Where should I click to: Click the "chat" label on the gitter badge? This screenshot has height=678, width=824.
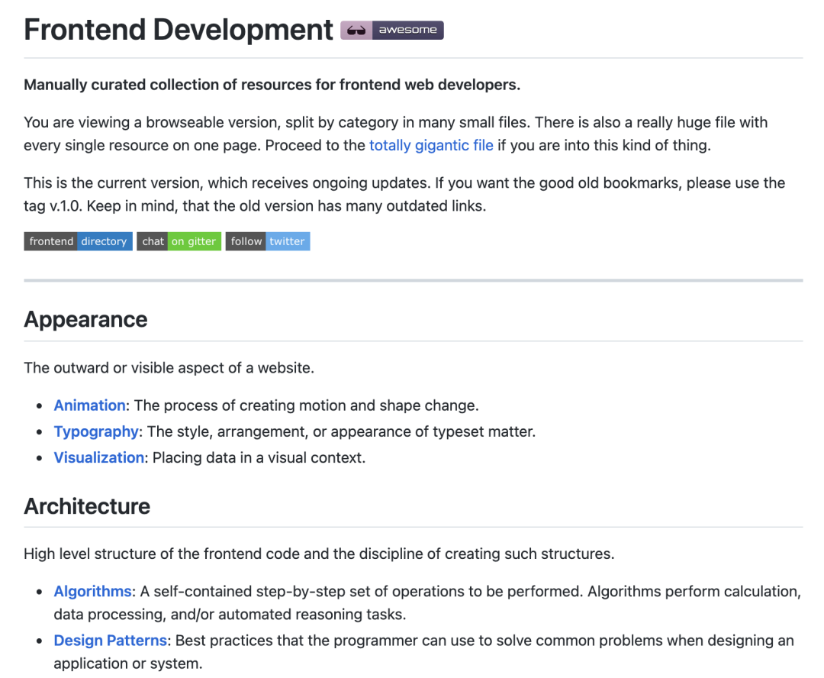(x=153, y=241)
